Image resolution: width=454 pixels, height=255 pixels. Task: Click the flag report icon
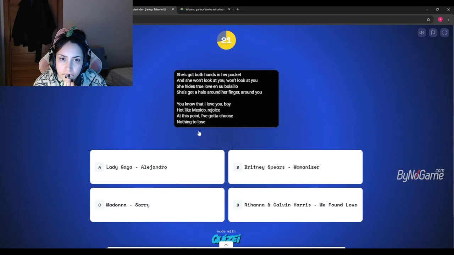pos(433,33)
